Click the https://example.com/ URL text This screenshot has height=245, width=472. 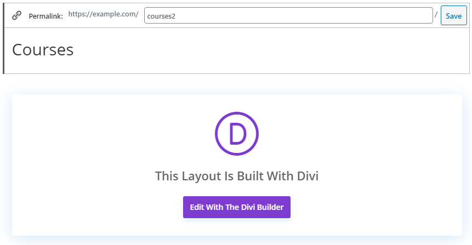click(x=103, y=14)
